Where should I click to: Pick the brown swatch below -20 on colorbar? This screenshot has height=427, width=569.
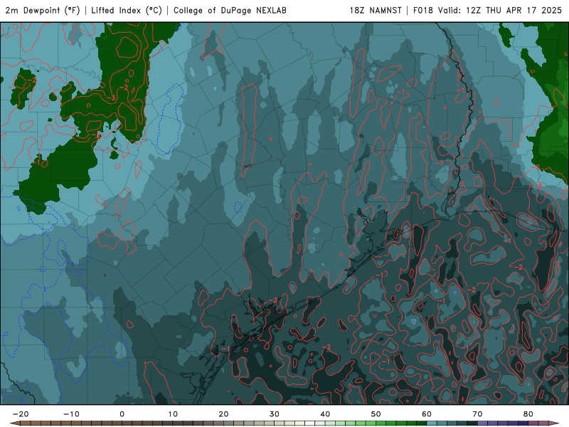coord(26,423)
